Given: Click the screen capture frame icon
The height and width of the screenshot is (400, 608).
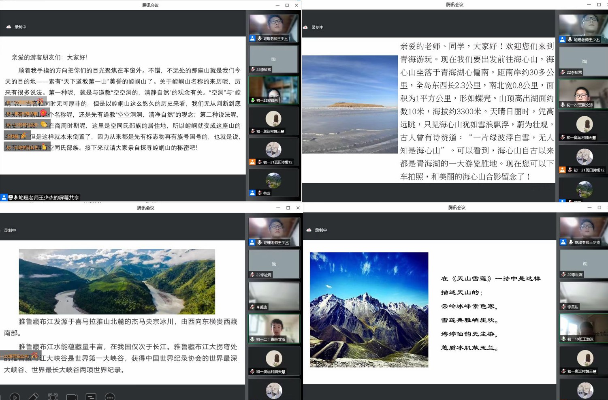Looking at the screenshot, I should click(53, 397).
